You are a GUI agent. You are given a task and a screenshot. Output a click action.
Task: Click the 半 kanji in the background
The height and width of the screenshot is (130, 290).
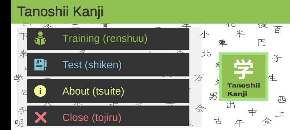coord(240,34)
